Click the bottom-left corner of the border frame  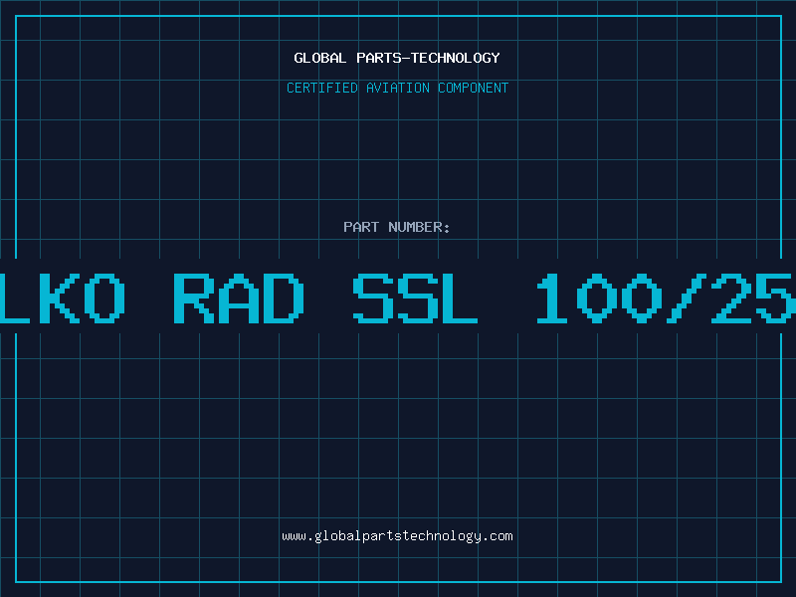(x=16, y=581)
